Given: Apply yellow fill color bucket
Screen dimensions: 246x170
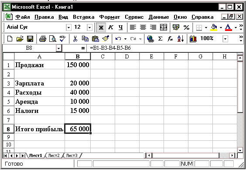Looking at the screenshot, I should [x=214, y=27].
